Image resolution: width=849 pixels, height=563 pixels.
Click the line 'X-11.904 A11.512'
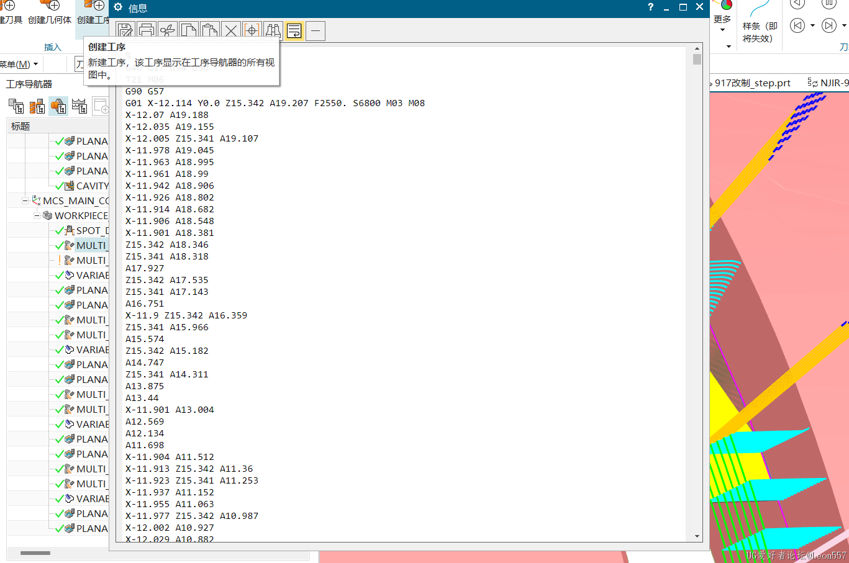(x=170, y=457)
